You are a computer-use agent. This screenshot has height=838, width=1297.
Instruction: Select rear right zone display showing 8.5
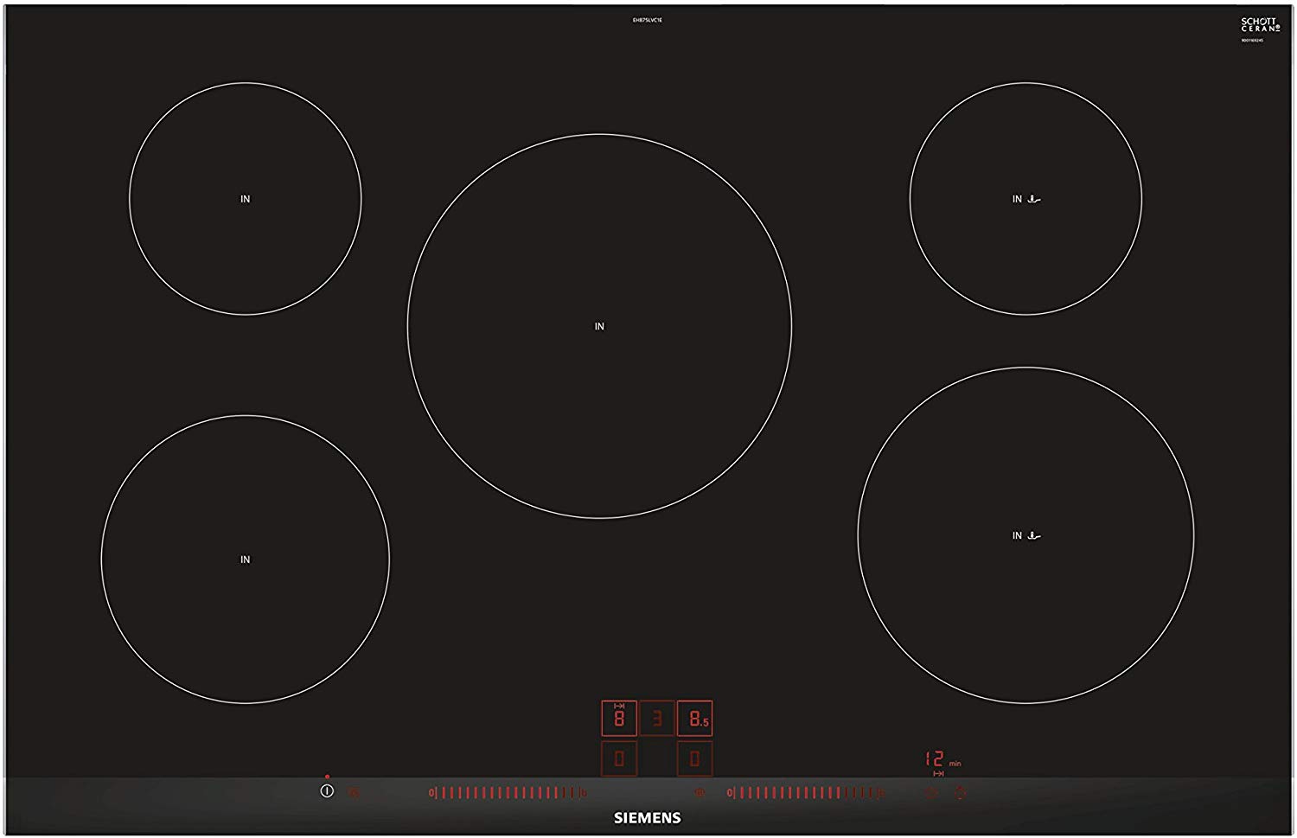(x=695, y=718)
